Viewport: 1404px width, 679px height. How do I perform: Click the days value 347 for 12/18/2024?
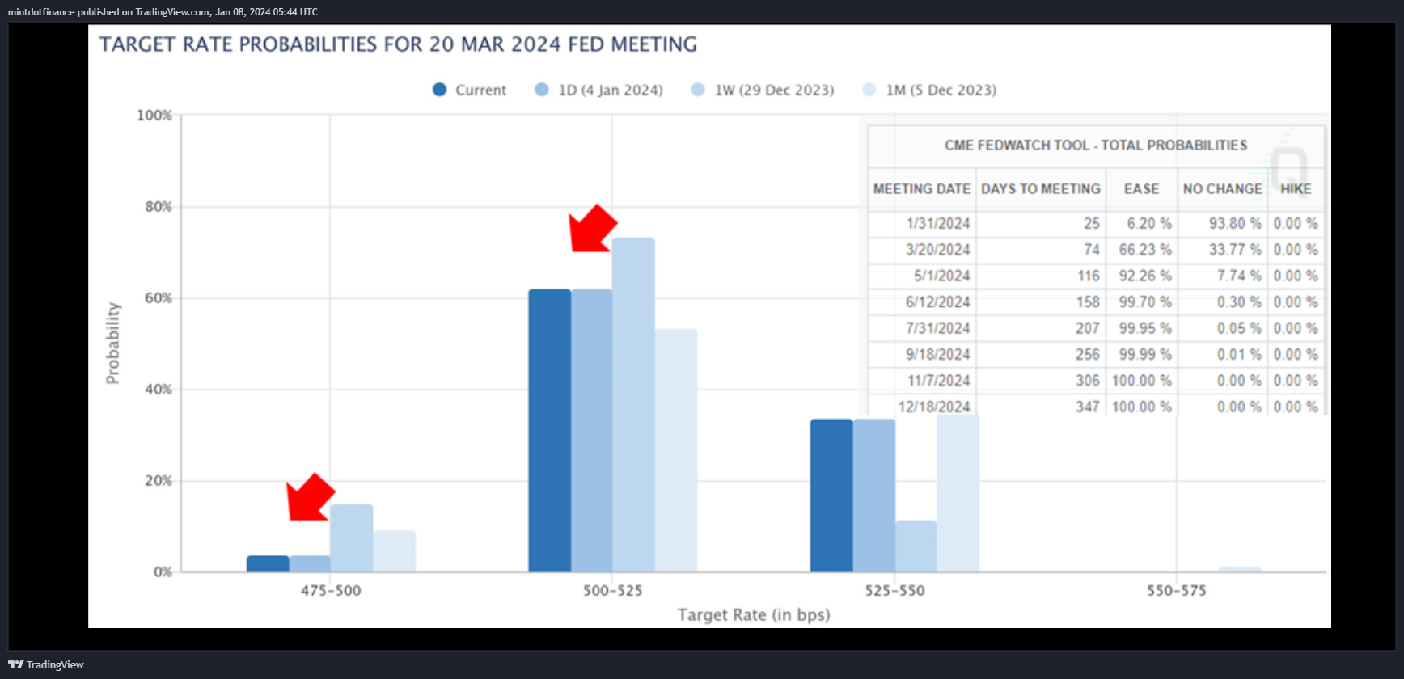point(1088,407)
